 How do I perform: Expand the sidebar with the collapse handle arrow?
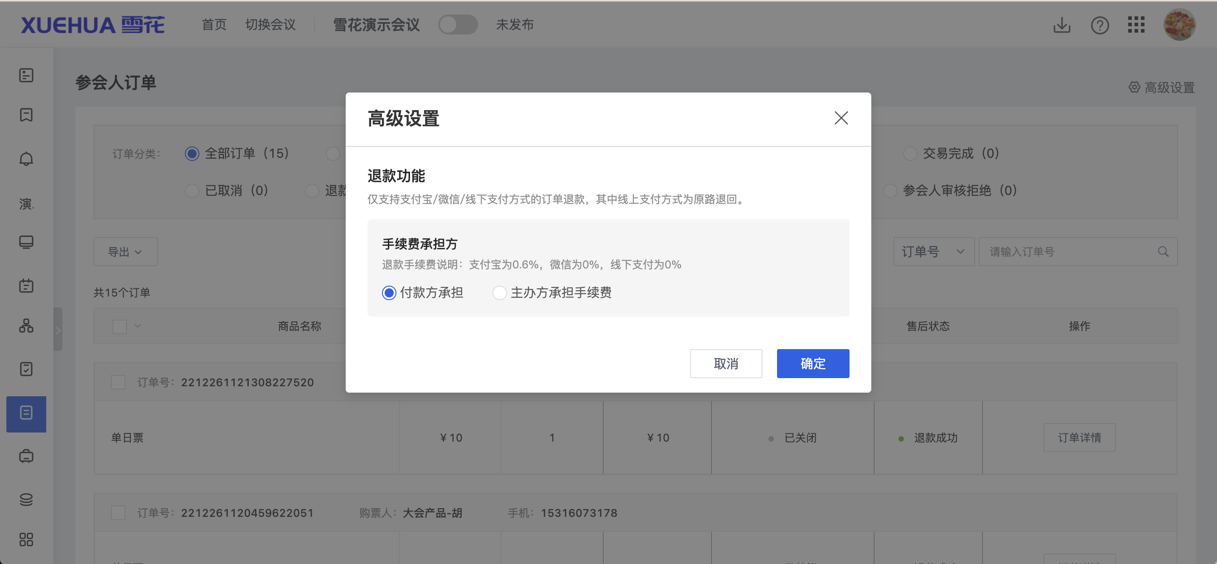[x=58, y=330]
